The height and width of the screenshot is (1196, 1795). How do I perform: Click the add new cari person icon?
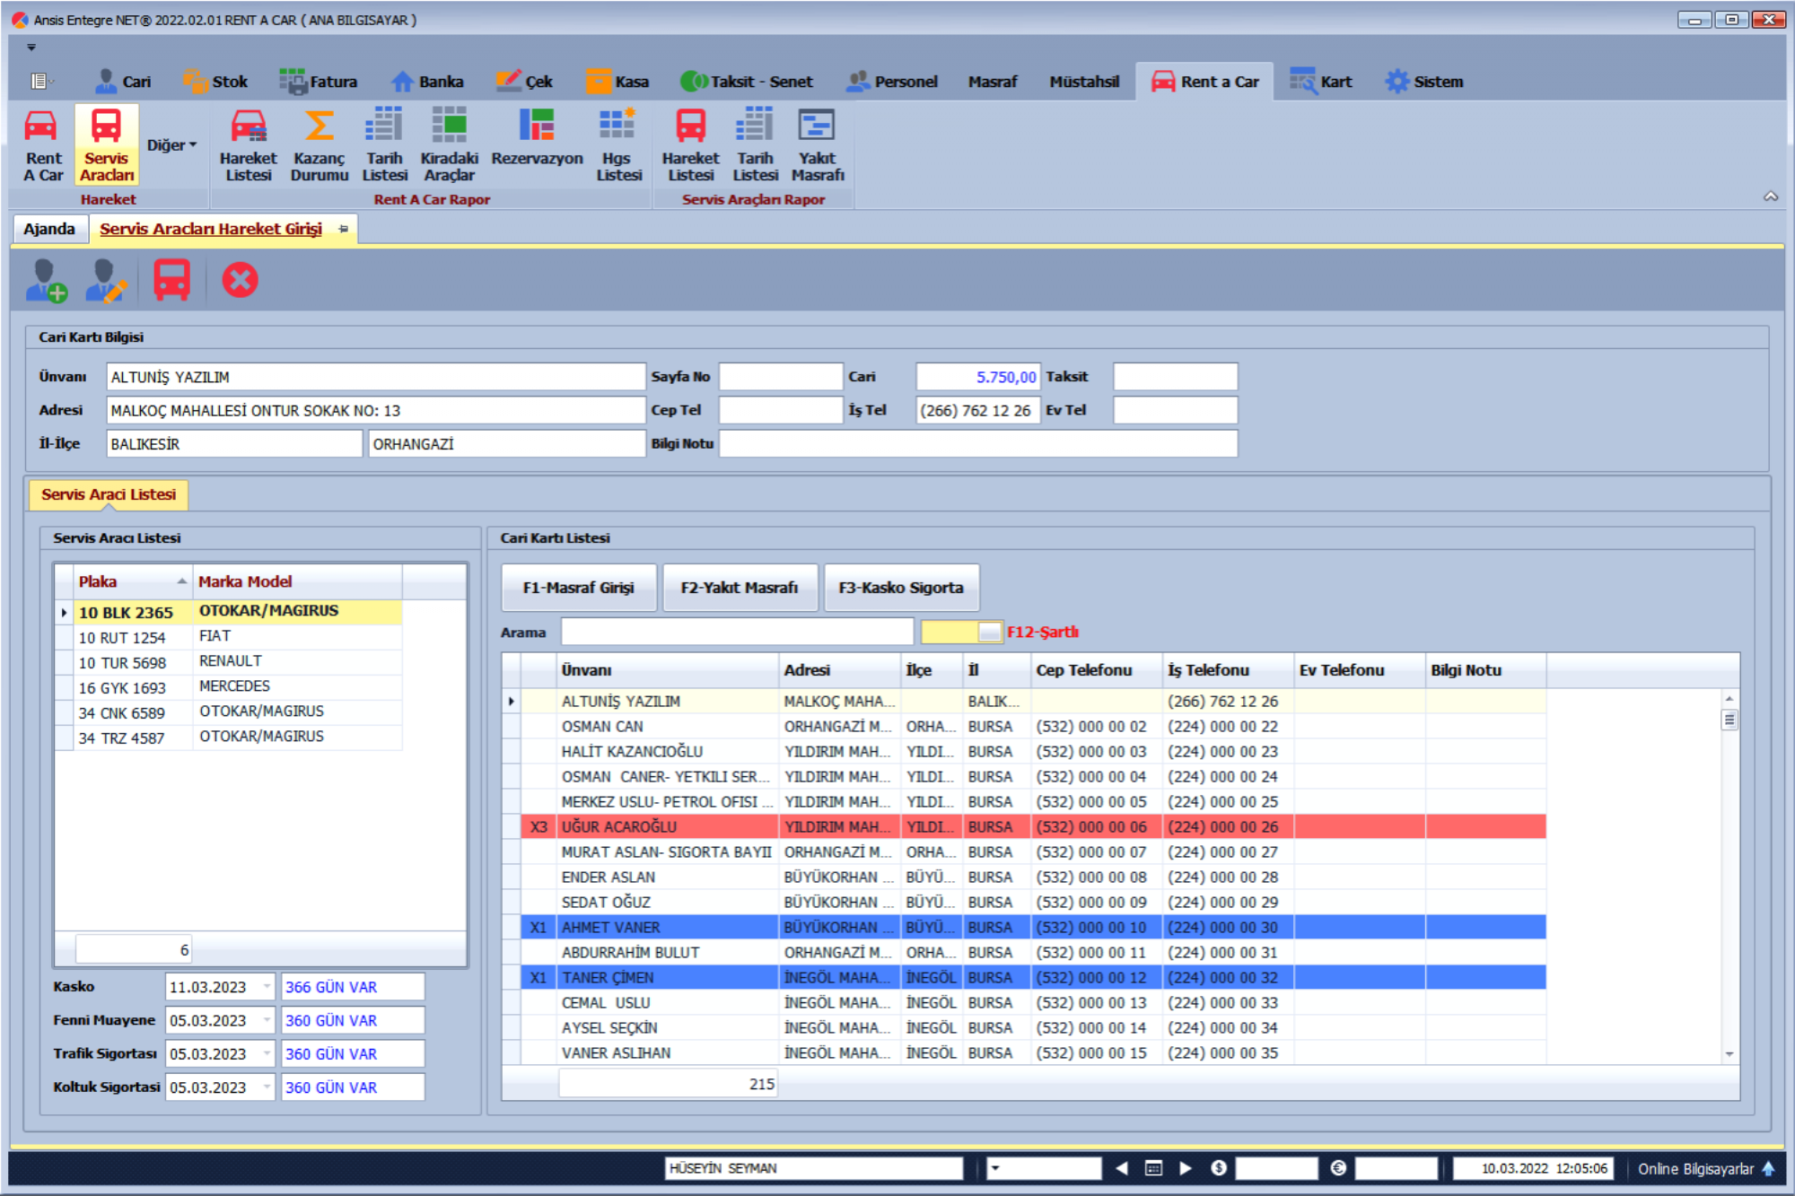click(46, 280)
